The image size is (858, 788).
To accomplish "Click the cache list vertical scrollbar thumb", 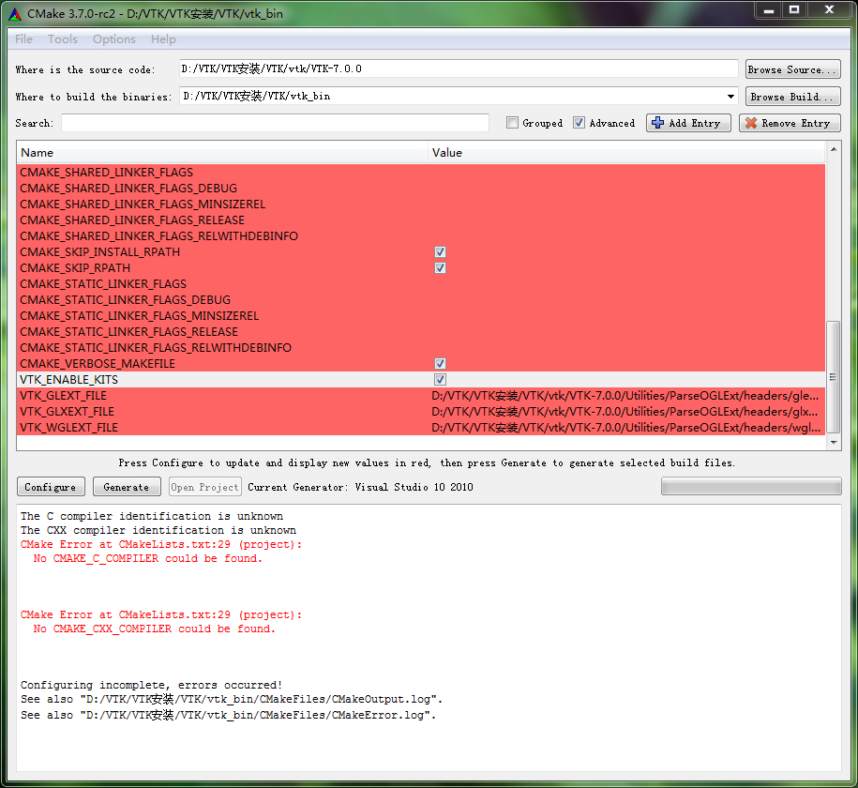I will pos(834,377).
